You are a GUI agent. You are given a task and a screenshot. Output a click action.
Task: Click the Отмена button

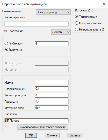point(52,135)
